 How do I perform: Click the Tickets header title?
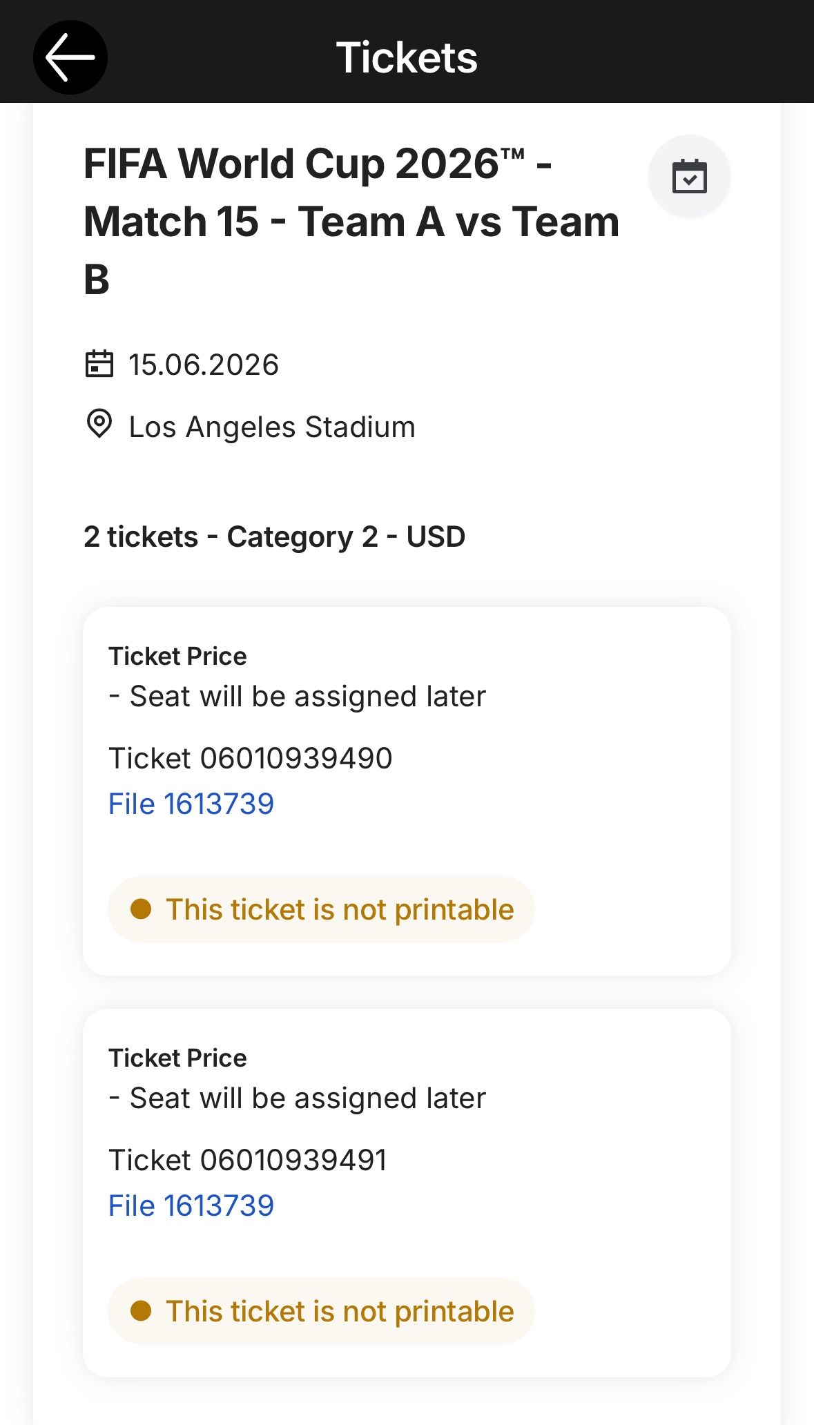[x=407, y=57]
